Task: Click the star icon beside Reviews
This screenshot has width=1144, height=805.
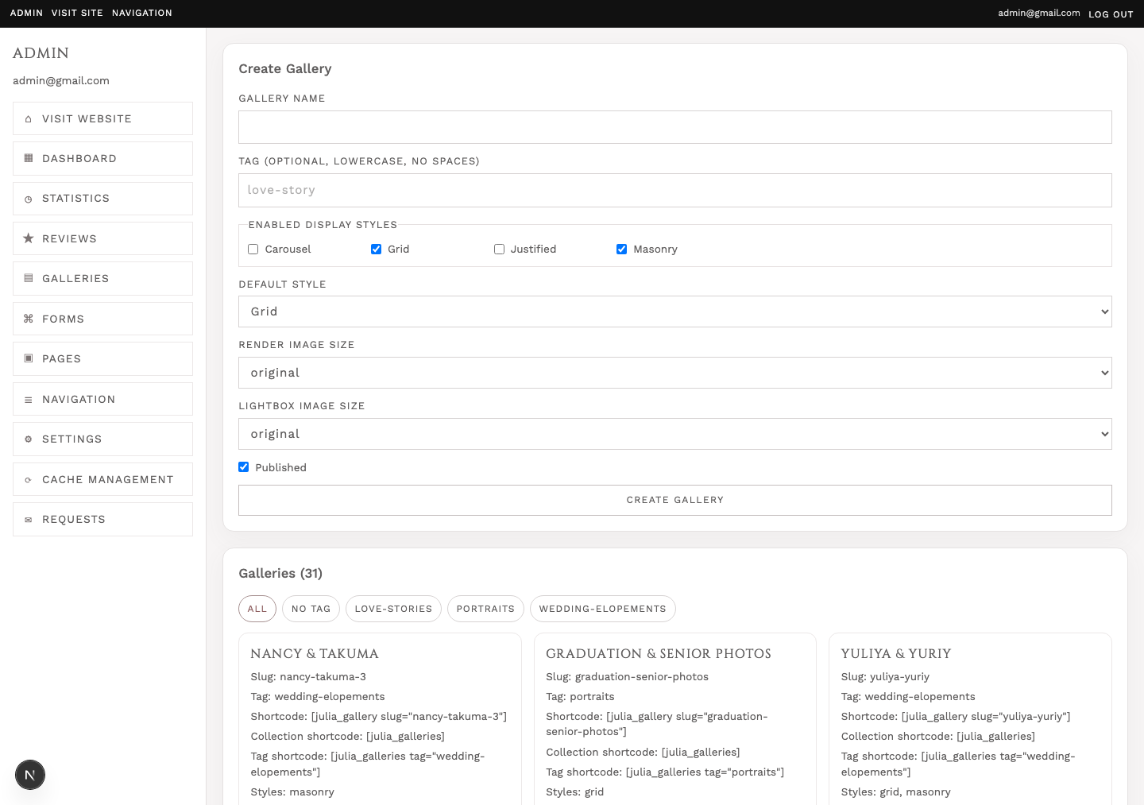Action: 29,238
